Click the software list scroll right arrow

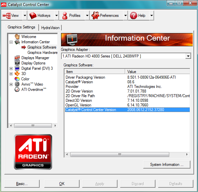187,154
